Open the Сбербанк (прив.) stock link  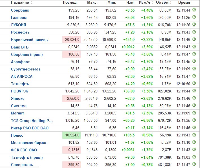point(27,55)
